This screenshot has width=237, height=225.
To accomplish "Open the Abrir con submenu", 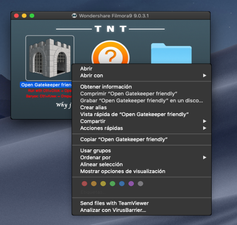I will 142,76.
